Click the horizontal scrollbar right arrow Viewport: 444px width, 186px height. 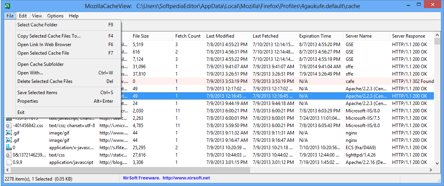431,170
